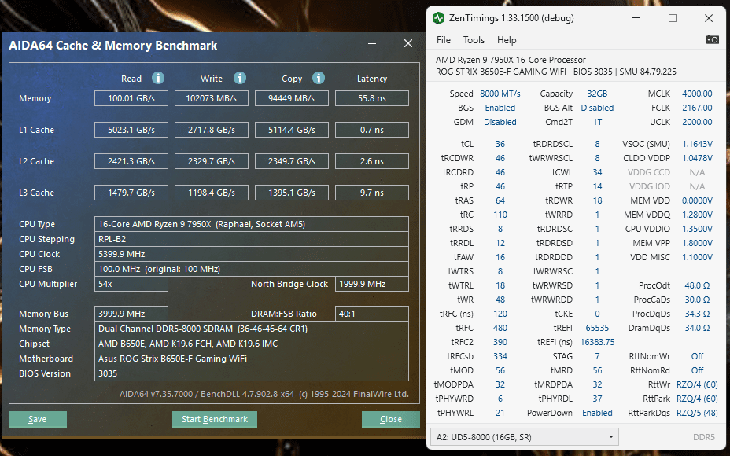Click the GDM Disabled value
The width and height of the screenshot is (730, 456).
(500, 122)
